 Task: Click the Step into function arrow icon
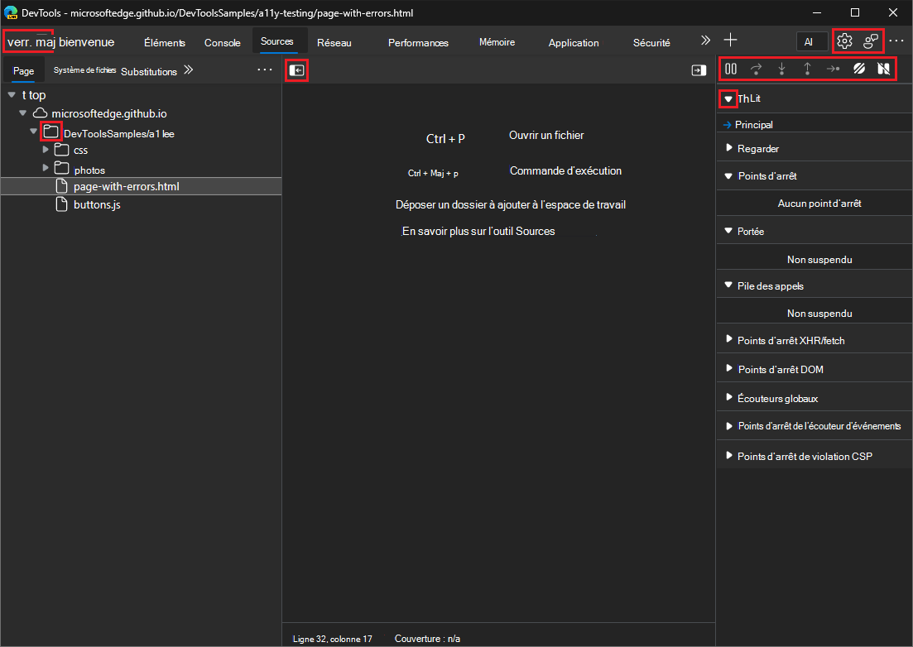781,69
